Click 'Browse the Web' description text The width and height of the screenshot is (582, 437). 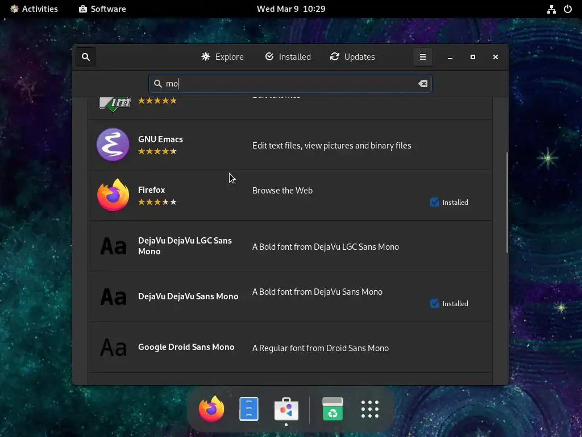coord(282,191)
